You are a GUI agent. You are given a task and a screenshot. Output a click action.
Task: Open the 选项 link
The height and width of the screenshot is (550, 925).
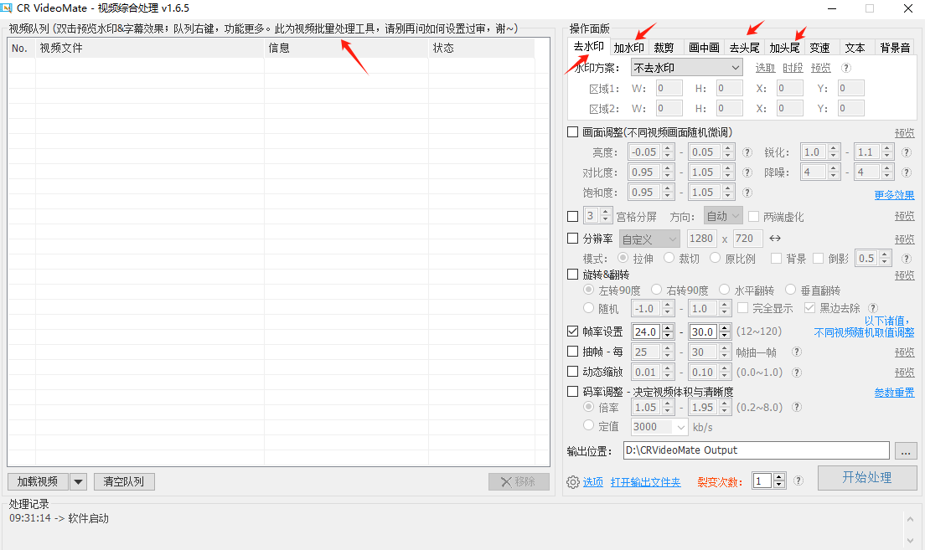pyautogui.click(x=593, y=482)
